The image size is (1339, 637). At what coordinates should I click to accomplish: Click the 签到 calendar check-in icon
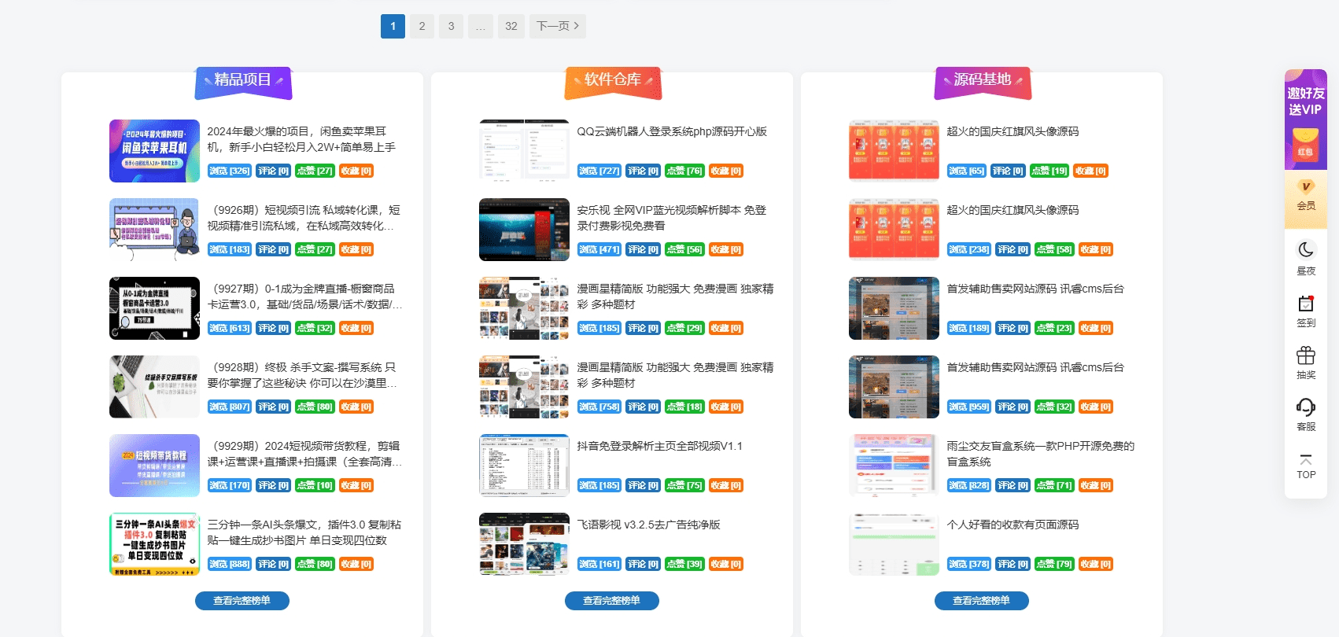pyautogui.click(x=1305, y=304)
